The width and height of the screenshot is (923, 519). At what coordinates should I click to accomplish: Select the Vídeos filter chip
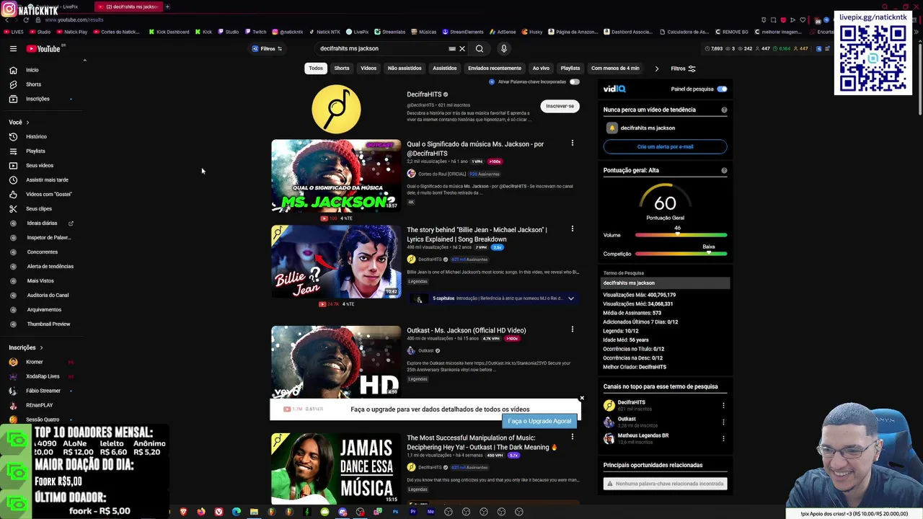(x=368, y=68)
